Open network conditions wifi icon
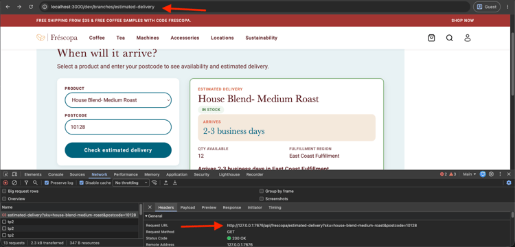The height and width of the screenshot is (247, 515). pos(154,183)
